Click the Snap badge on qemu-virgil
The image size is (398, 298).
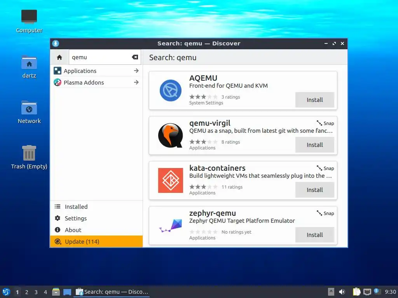pyautogui.click(x=325, y=123)
